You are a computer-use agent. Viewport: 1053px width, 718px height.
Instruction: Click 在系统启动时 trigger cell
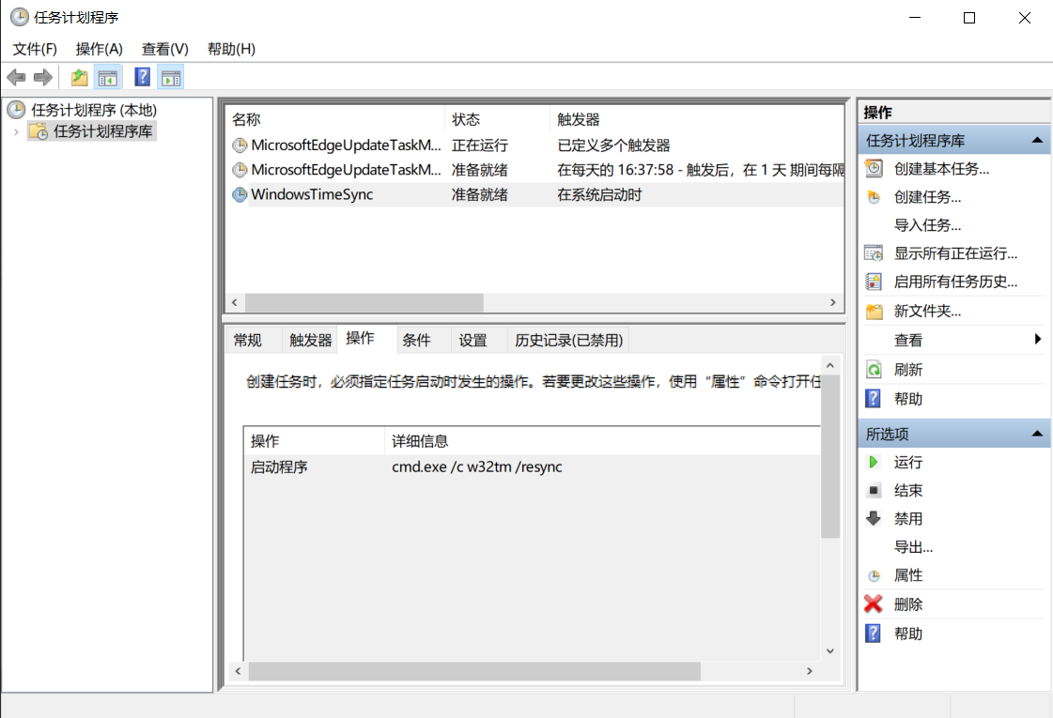(x=599, y=194)
